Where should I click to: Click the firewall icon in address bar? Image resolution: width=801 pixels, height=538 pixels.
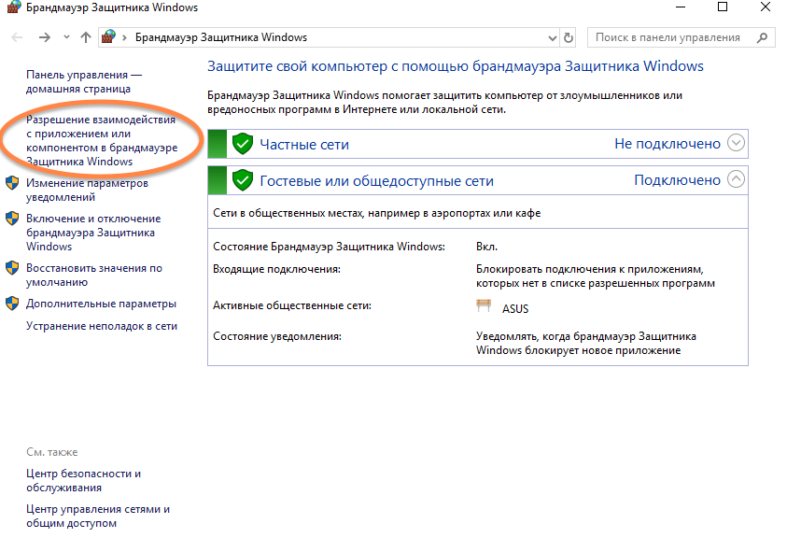(109, 36)
